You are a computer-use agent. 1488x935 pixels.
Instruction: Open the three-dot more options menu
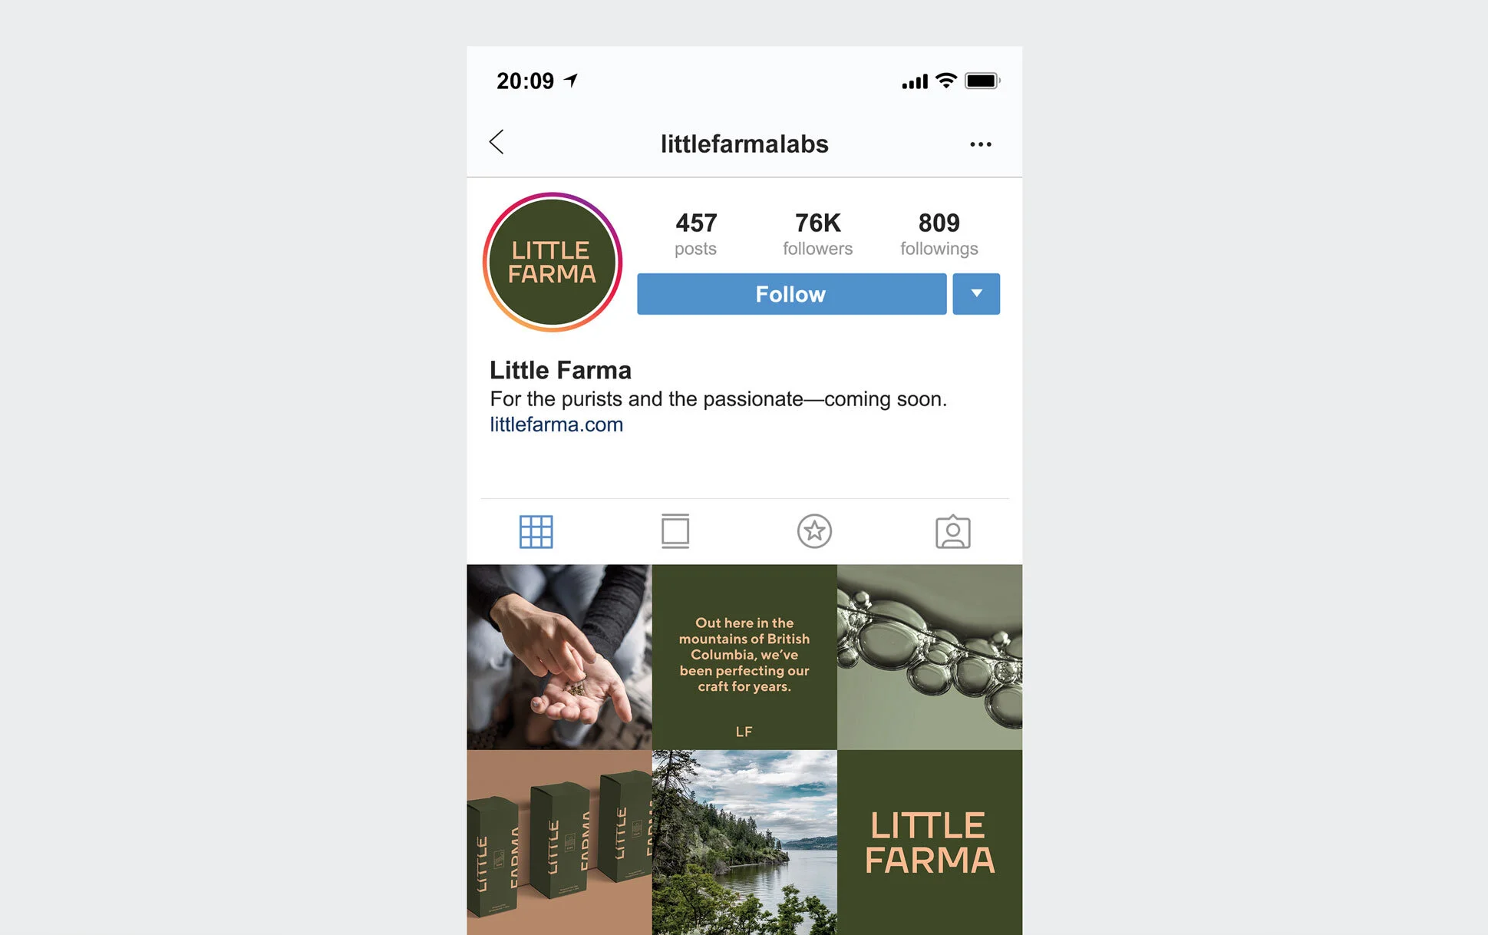point(980,144)
